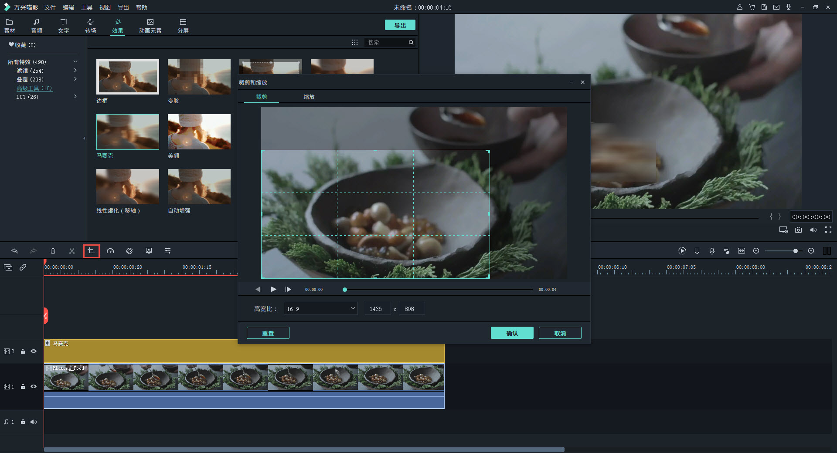837x453 pixels.
Task: Click the crop and zoom tool icon
Action: pyautogui.click(x=91, y=251)
